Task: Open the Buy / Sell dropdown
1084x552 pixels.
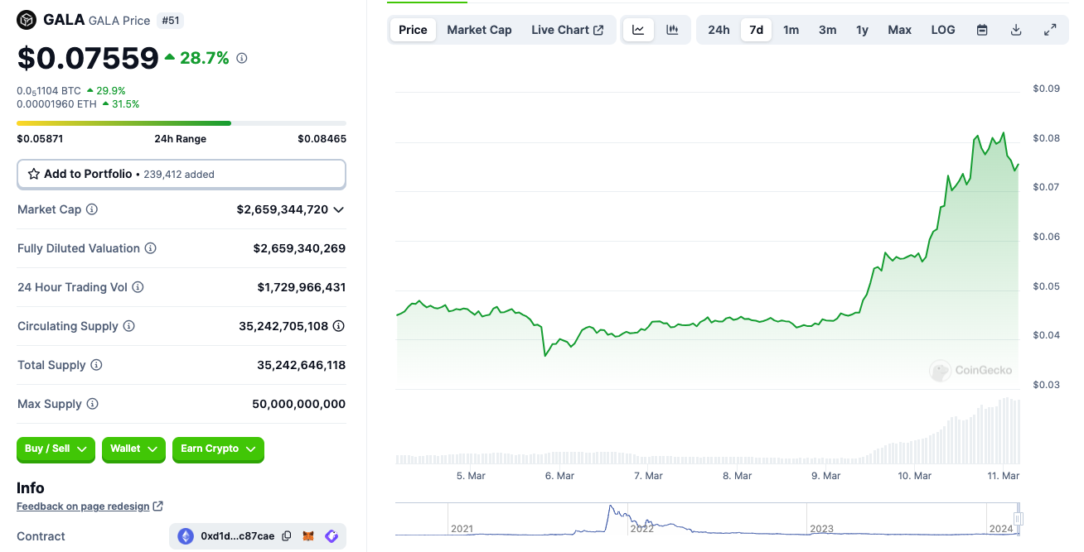Action: 56,449
